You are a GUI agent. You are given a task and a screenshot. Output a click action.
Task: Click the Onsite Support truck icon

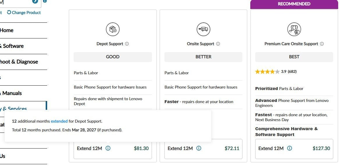tap(203, 29)
